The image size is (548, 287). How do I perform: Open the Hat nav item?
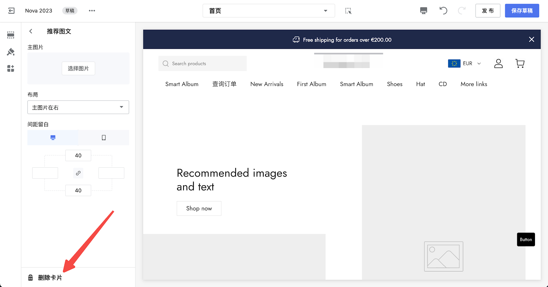coord(421,84)
